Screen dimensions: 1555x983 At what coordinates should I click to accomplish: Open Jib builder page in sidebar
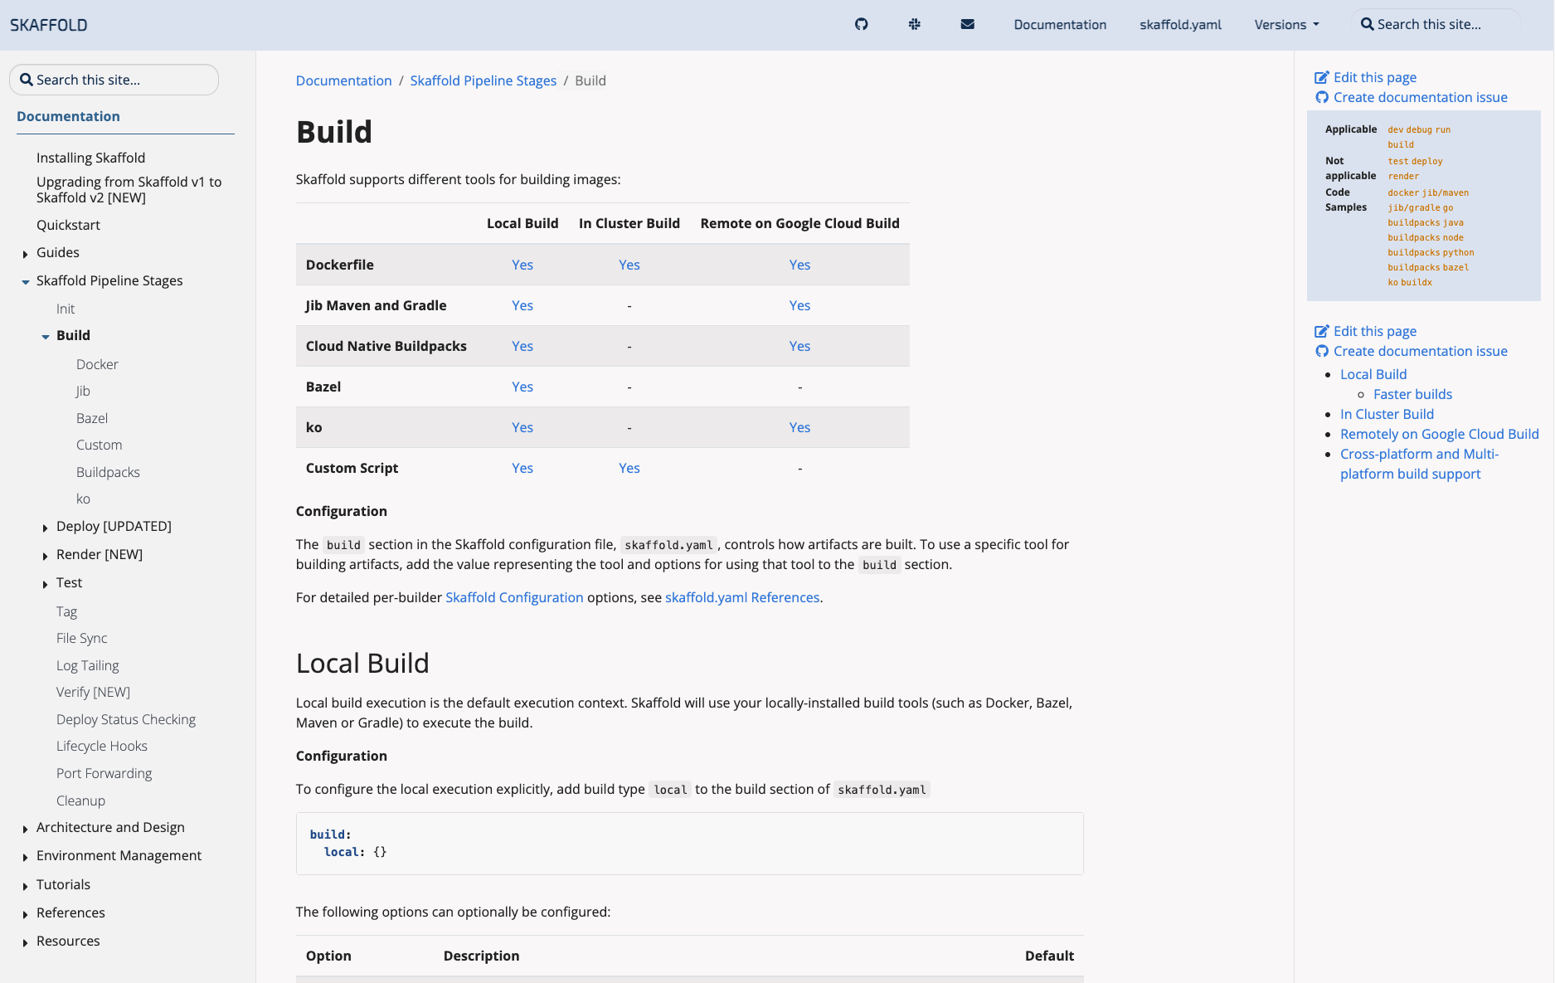pyautogui.click(x=83, y=391)
